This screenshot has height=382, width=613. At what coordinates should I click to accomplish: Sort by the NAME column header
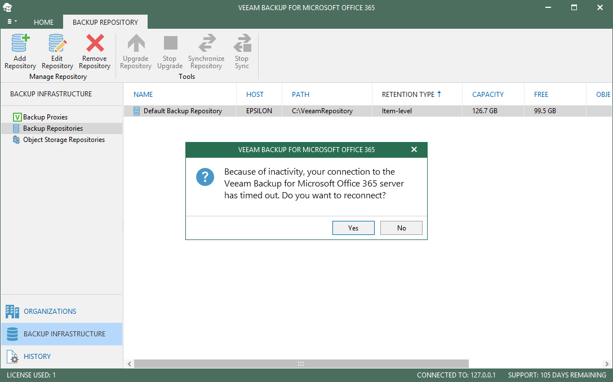143,94
